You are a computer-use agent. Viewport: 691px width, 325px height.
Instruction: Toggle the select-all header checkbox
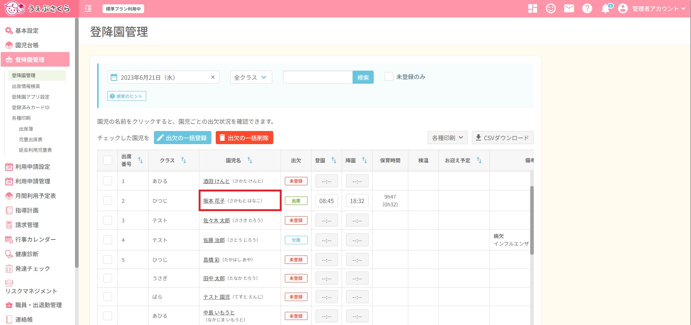(108, 160)
